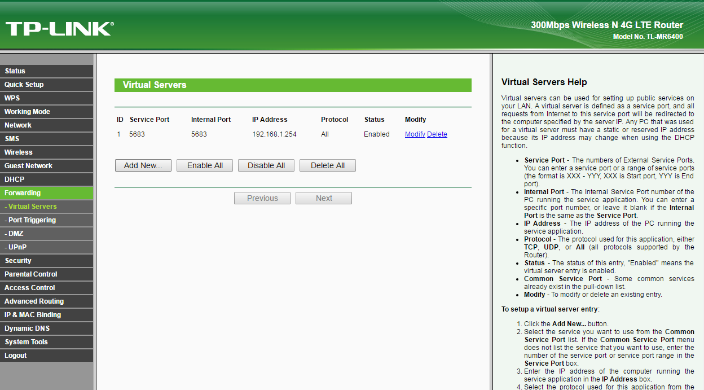Click the Add New... button
Image resolution: width=704 pixels, height=390 pixels.
coord(143,165)
